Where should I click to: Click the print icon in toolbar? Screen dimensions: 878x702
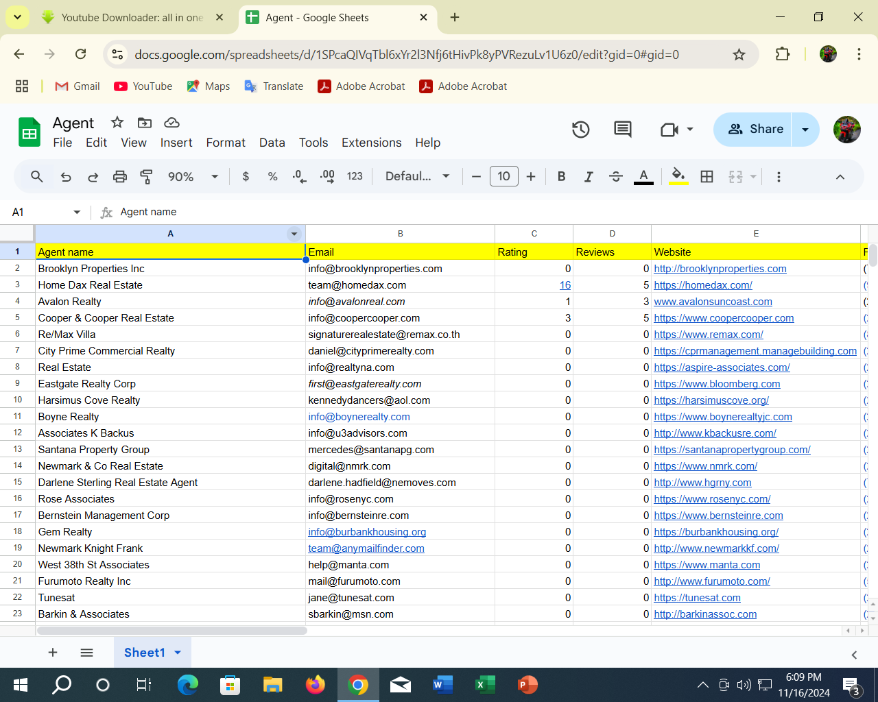pyautogui.click(x=120, y=177)
